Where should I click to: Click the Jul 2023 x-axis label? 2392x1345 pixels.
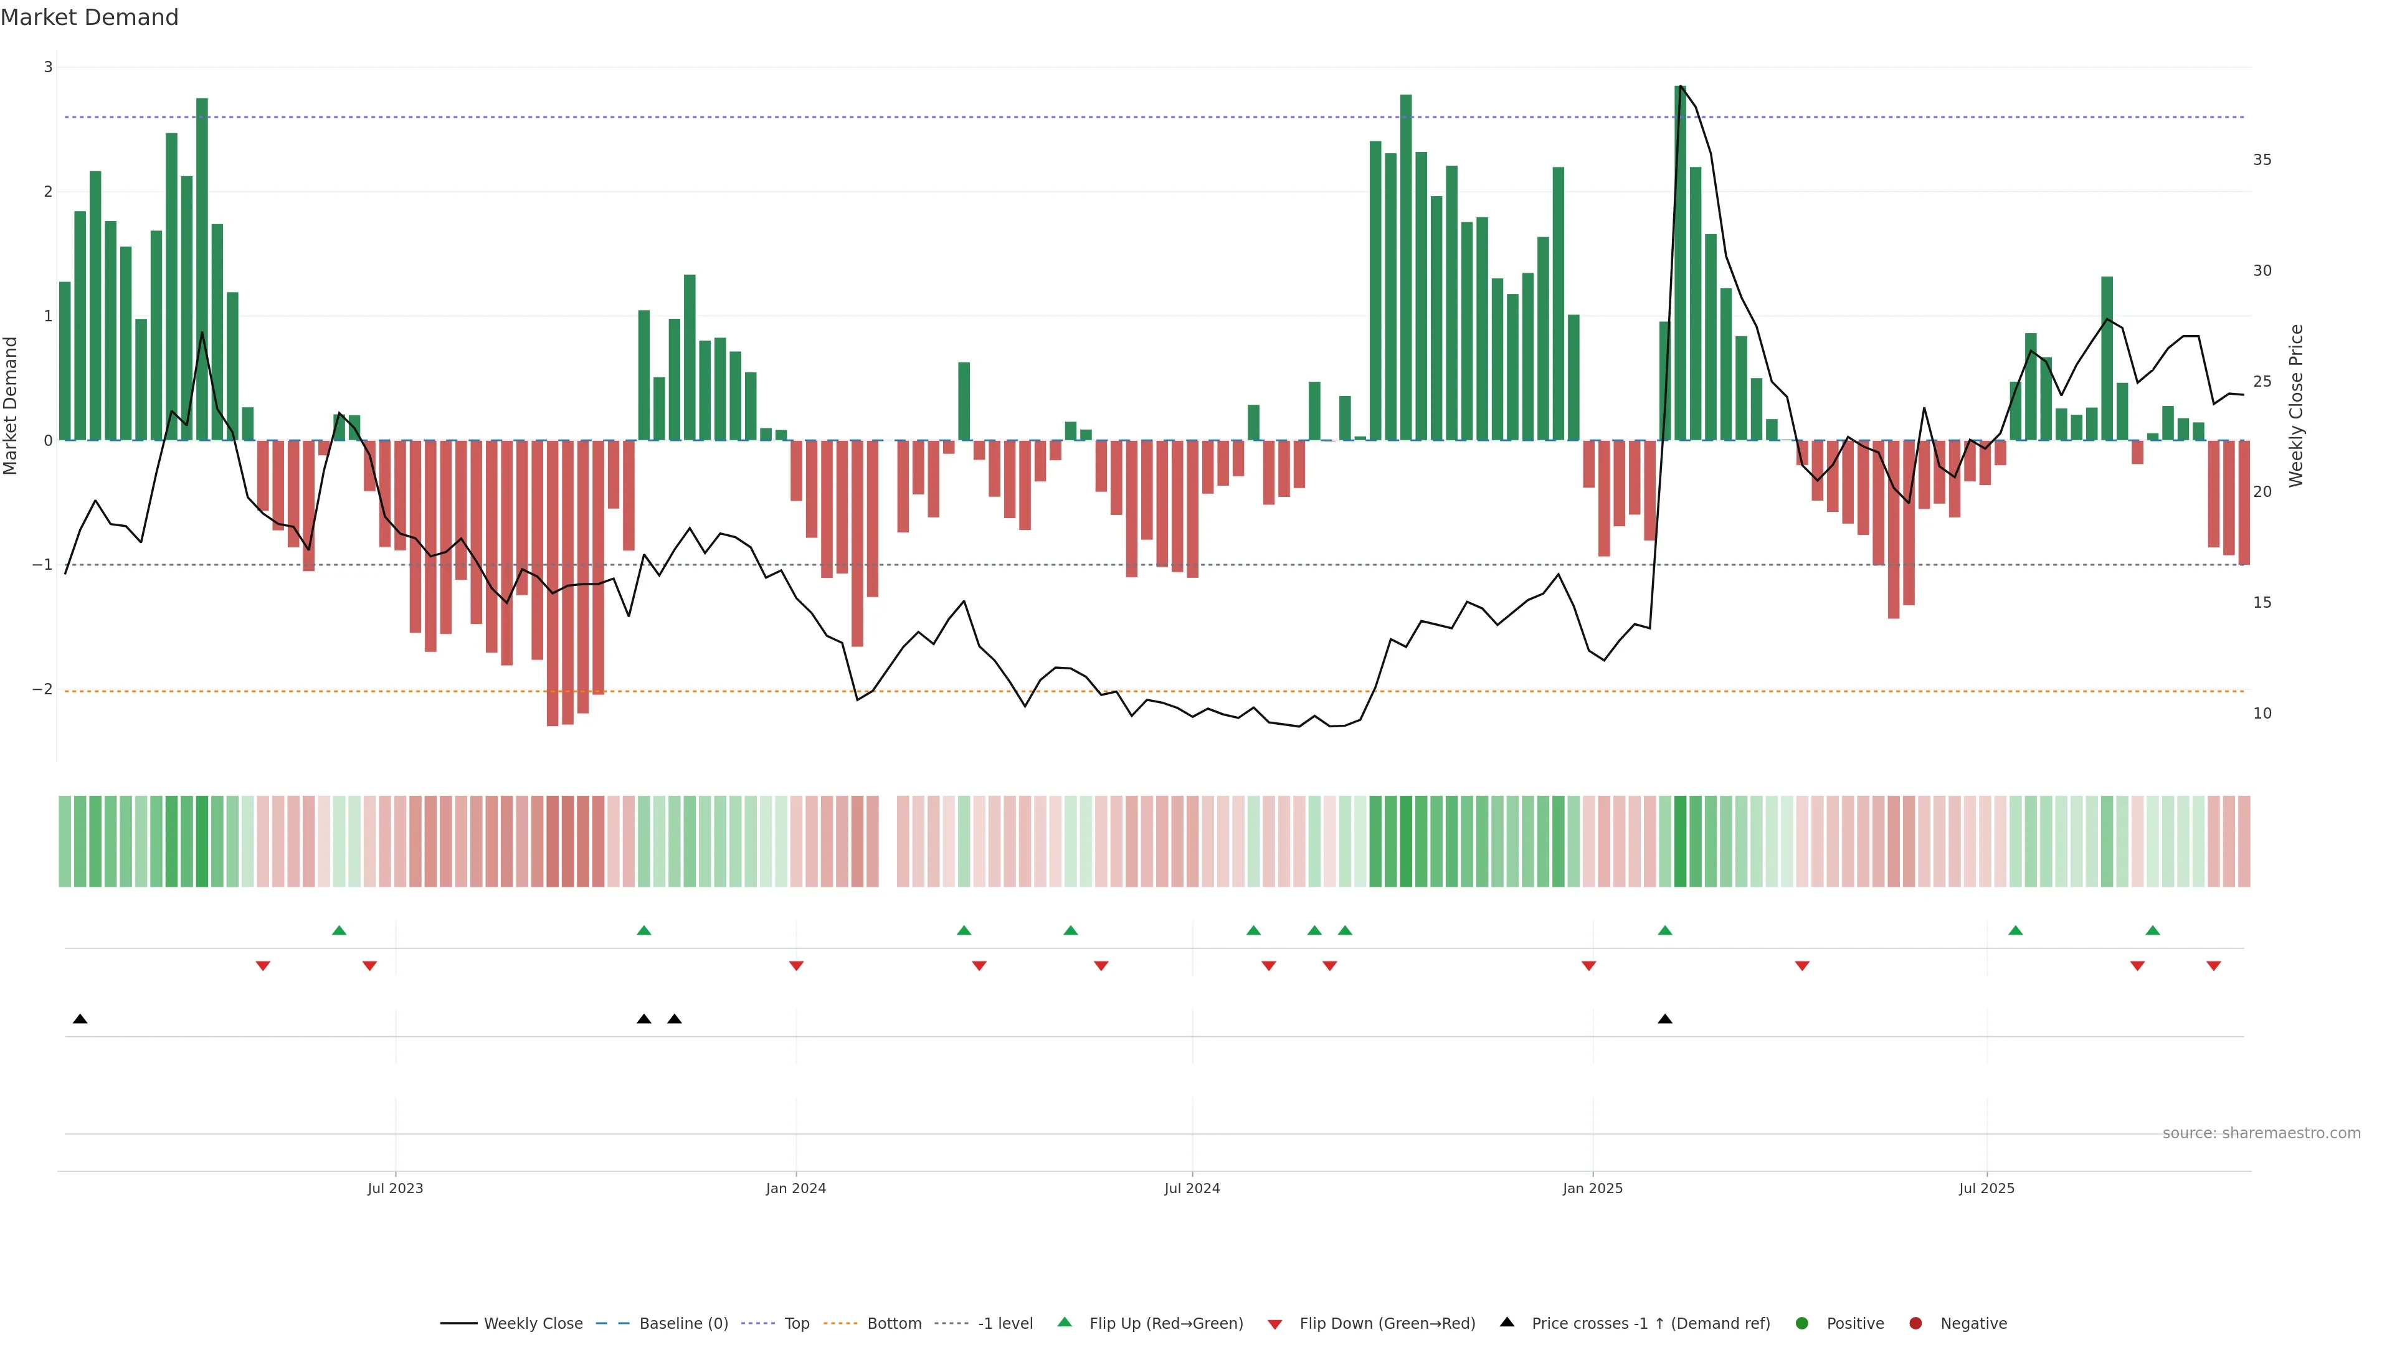pyautogui.click(x=395, y=1188)
